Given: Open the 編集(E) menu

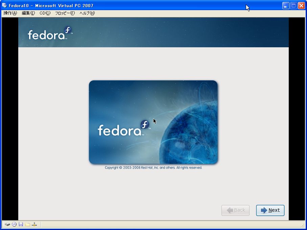Looking at the screenshot, I should pos(28,13).
